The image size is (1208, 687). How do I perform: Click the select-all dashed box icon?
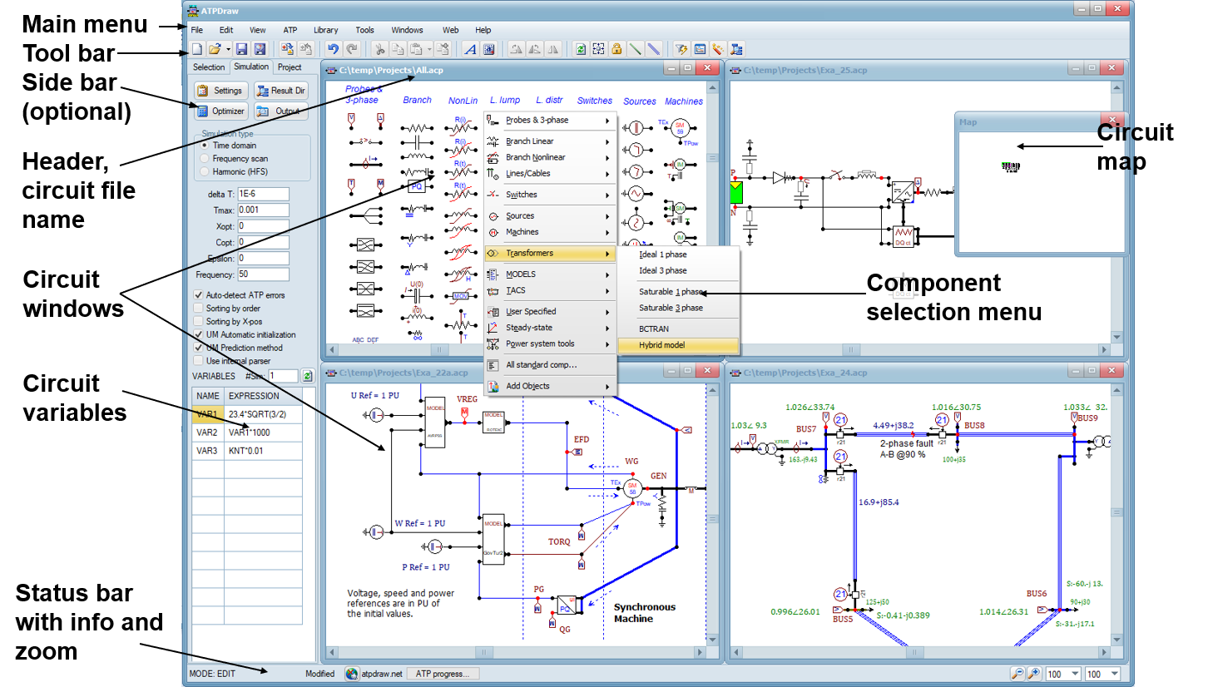click(598, 49)
